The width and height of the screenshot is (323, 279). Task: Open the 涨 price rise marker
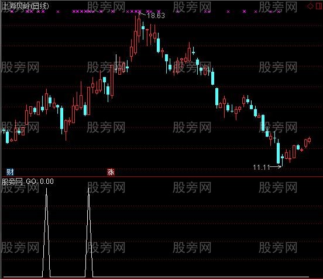pyautogui.click(x=111, y=172)
